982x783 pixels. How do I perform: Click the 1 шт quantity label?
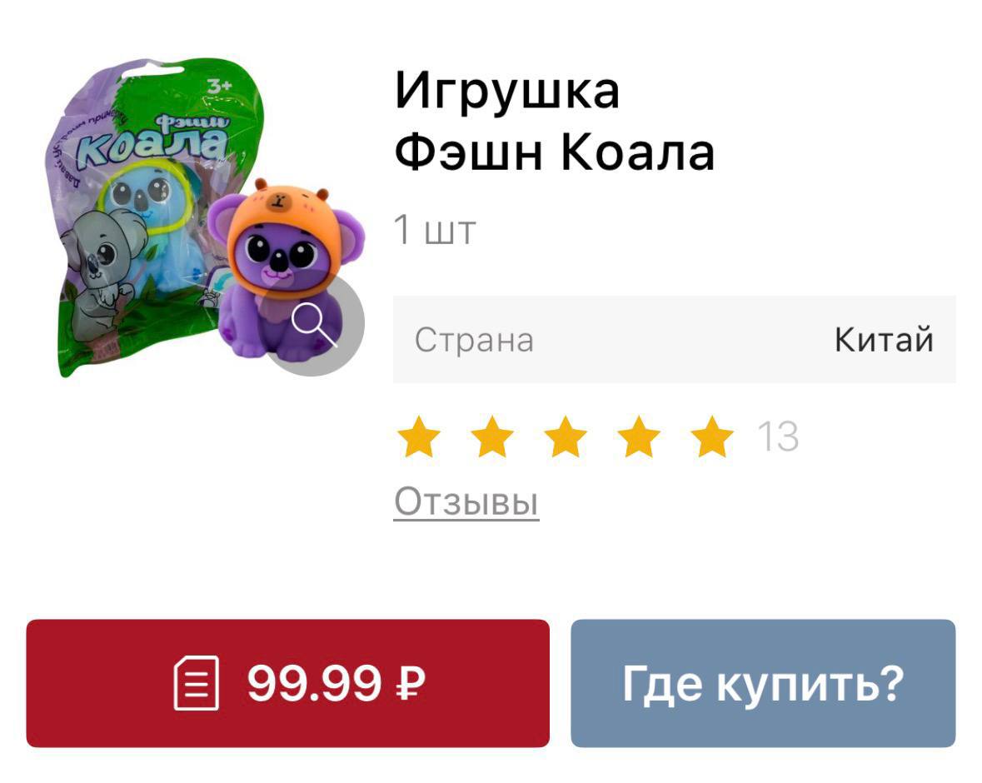click(436, 230)
